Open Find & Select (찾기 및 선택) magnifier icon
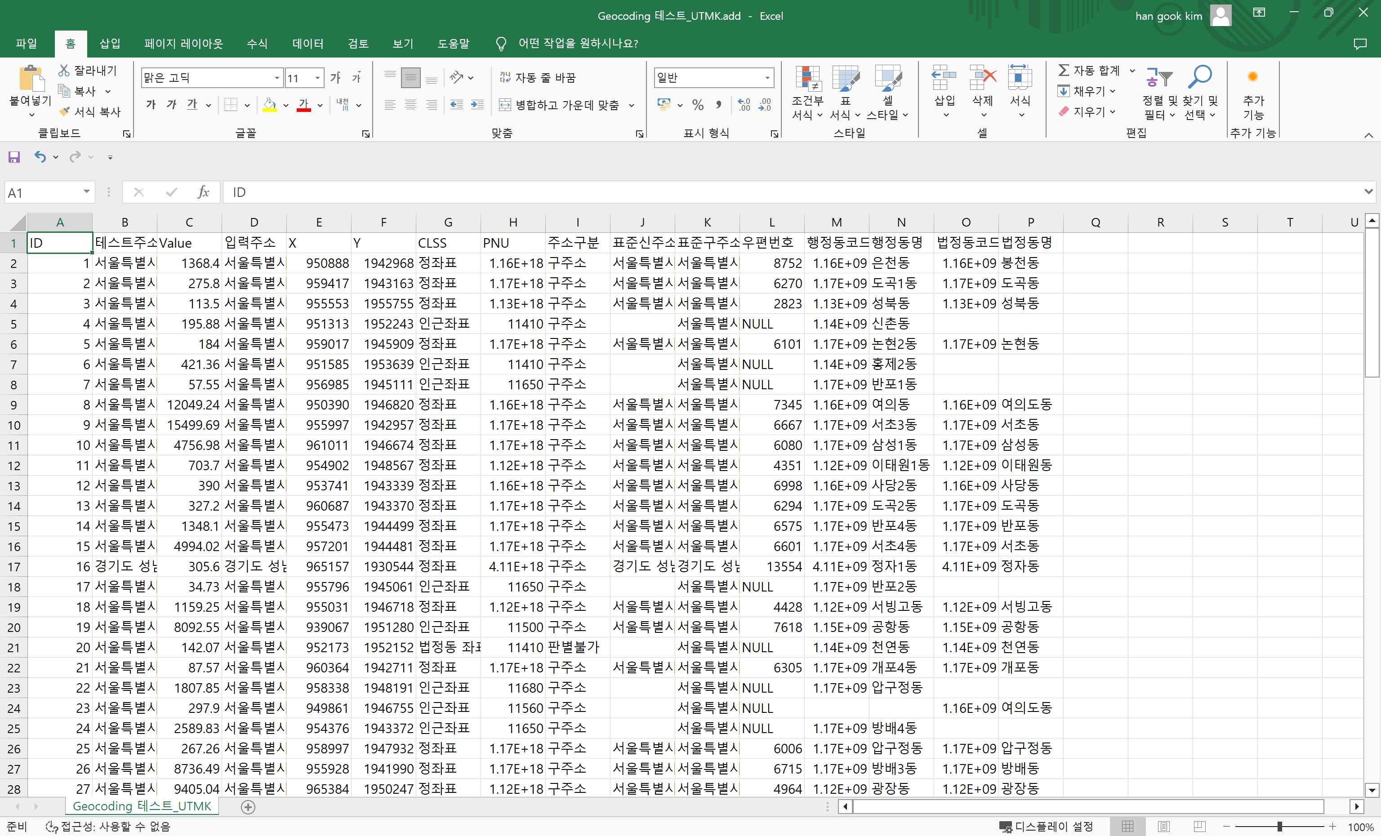 click(x=1200, y=77)
